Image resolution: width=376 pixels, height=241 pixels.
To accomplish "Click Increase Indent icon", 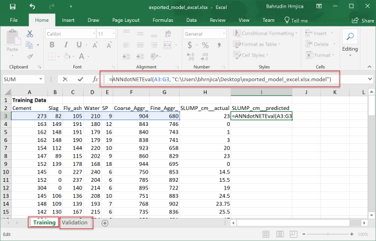I will tap(140, 57).
